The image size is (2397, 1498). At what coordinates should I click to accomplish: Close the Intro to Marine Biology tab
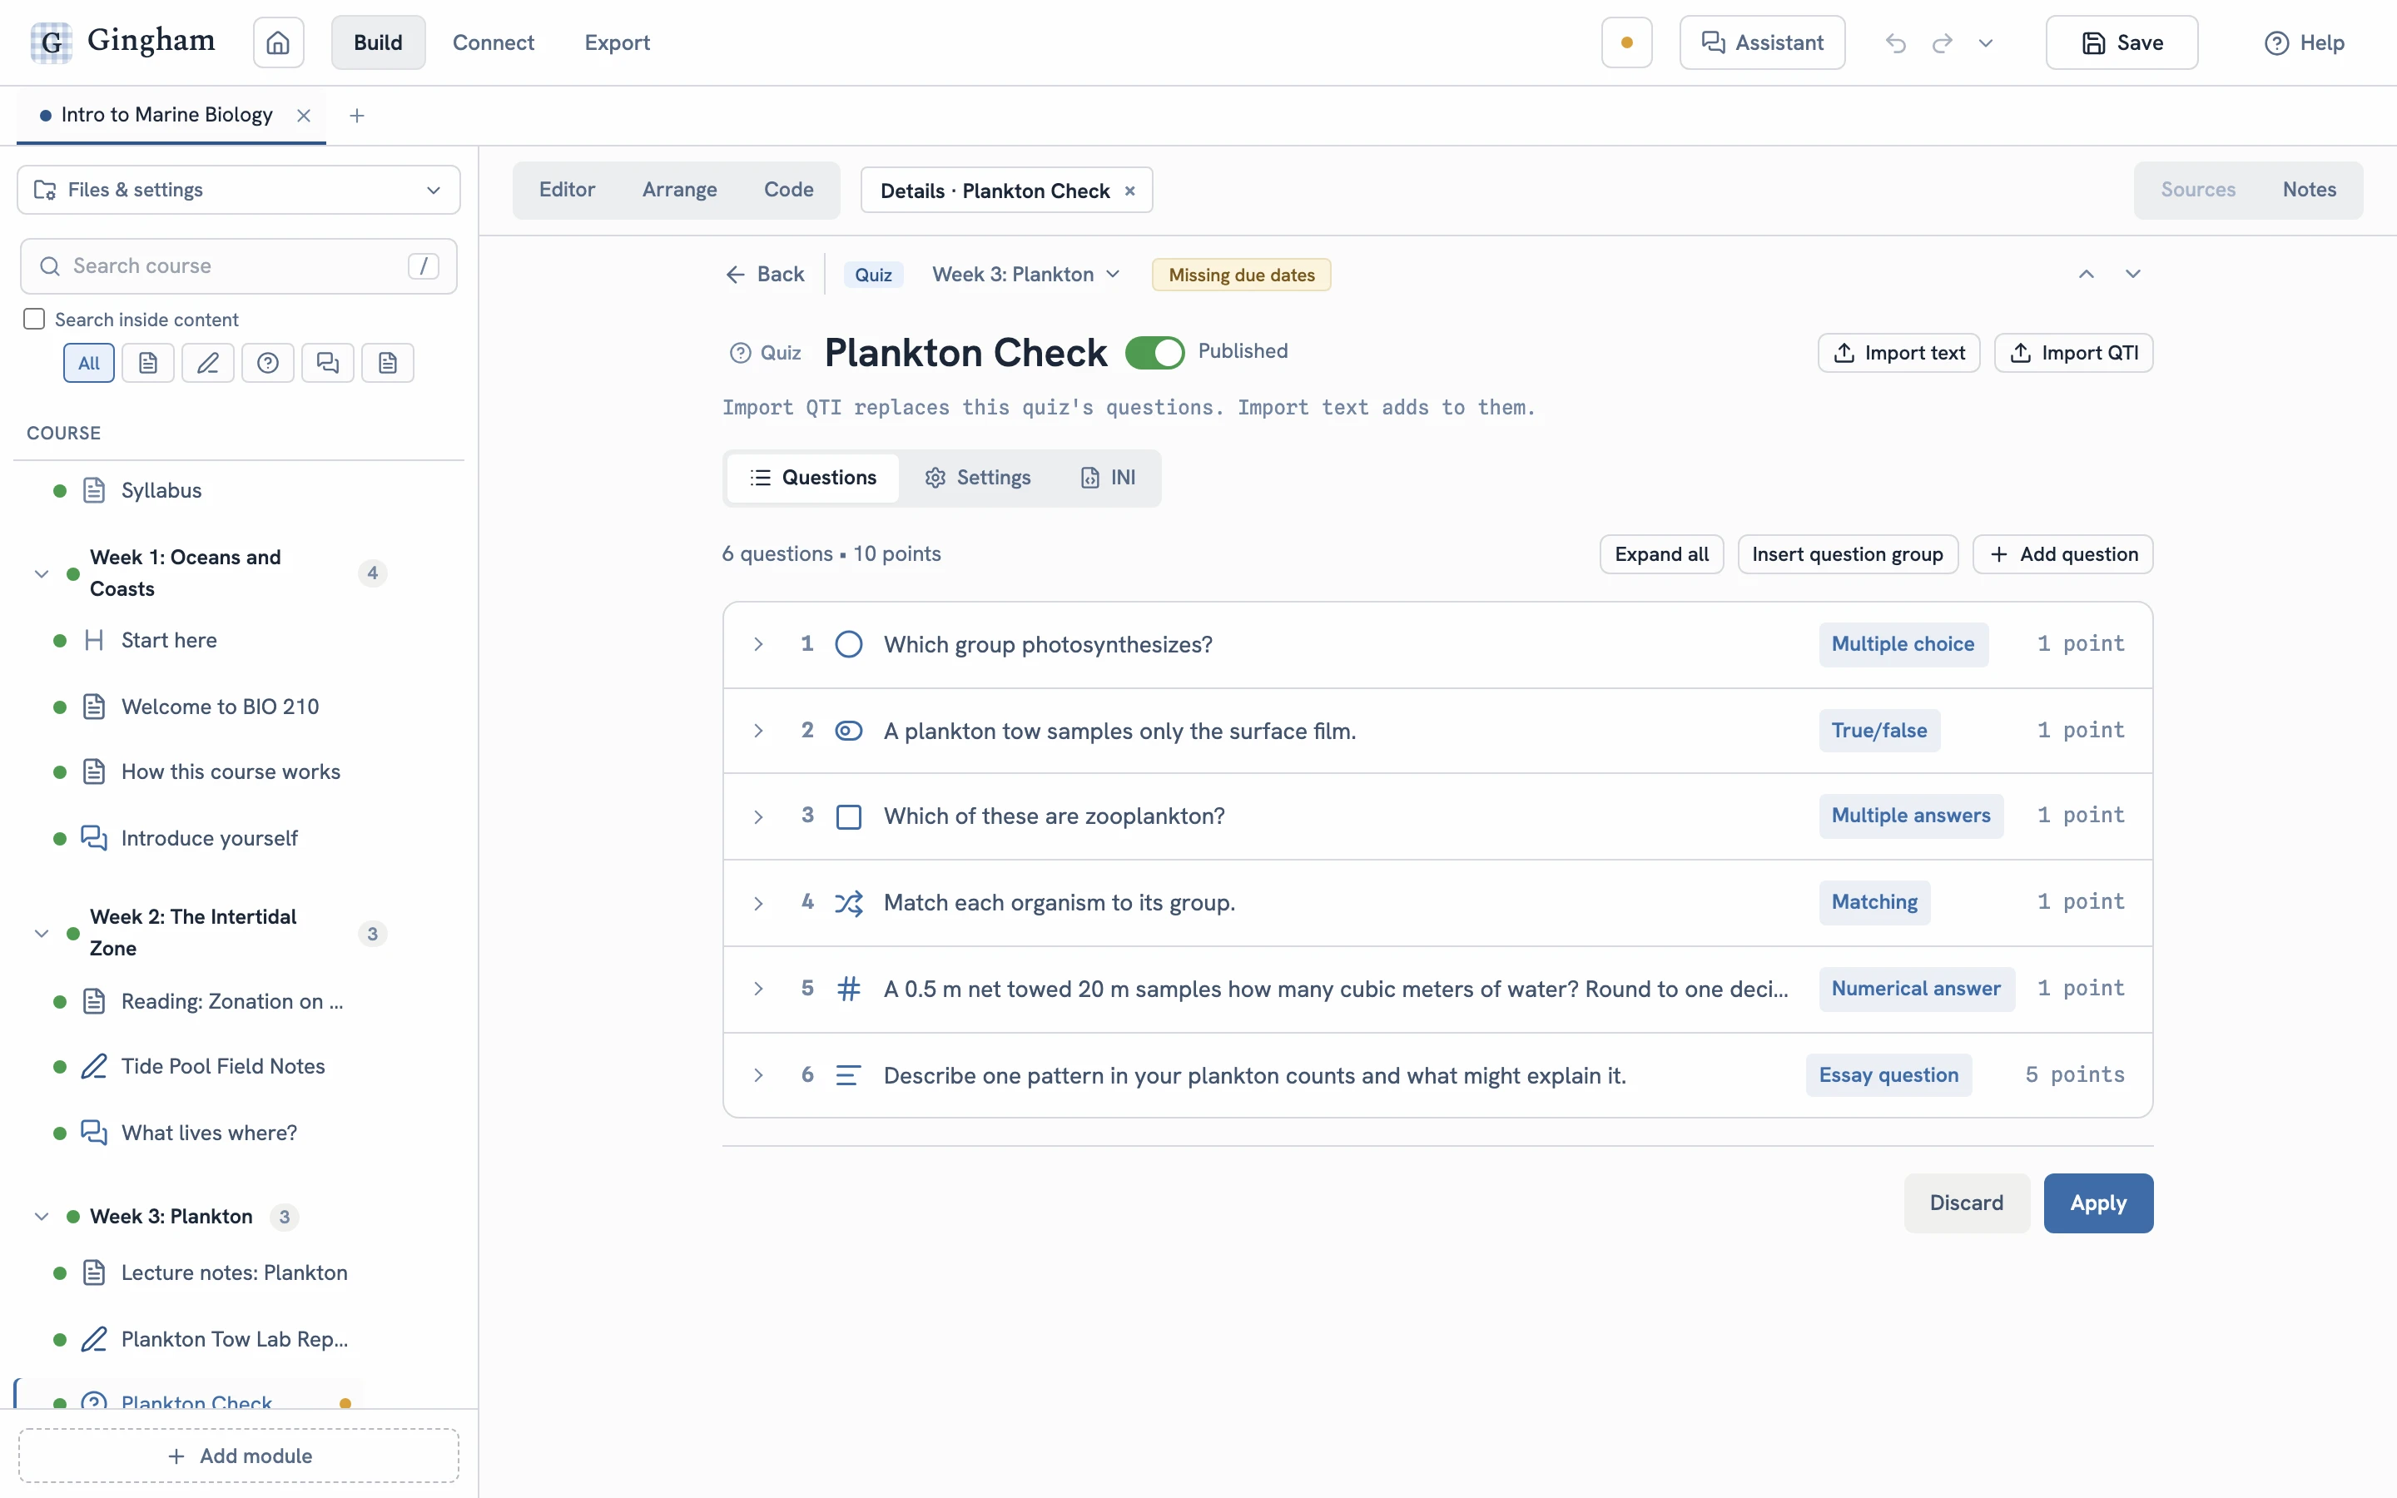[304, 115]
